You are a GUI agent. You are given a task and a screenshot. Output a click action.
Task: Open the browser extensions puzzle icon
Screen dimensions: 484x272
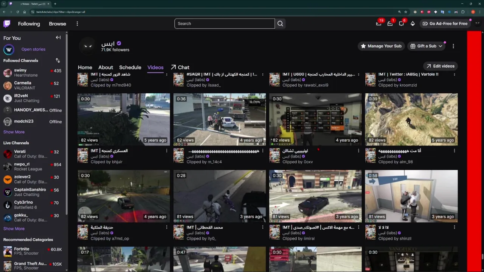(x=463, y=12)
